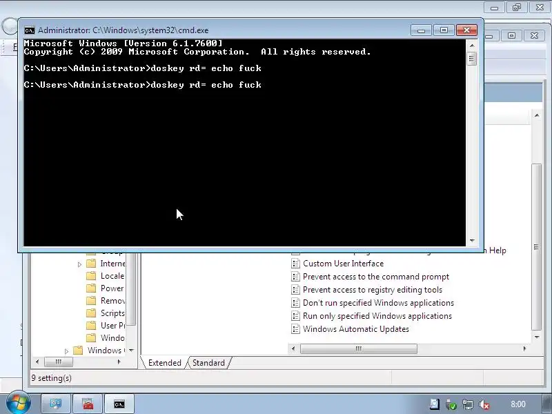Click the safely remove hardware tray icon
Viewport: 552px width, 414px height.
pyautogui.click(x=451, y=404)
